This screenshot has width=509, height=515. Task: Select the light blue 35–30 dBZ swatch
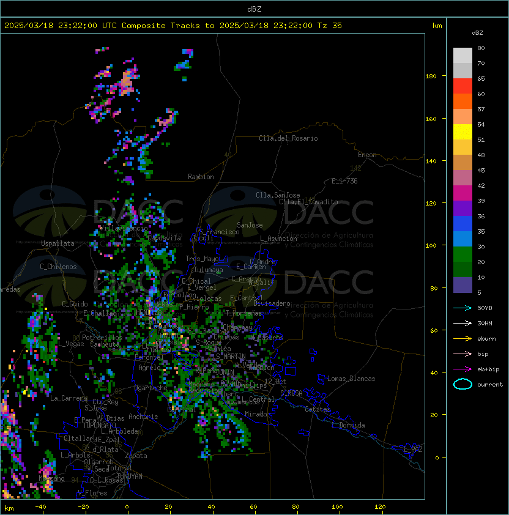click(463, 239)
